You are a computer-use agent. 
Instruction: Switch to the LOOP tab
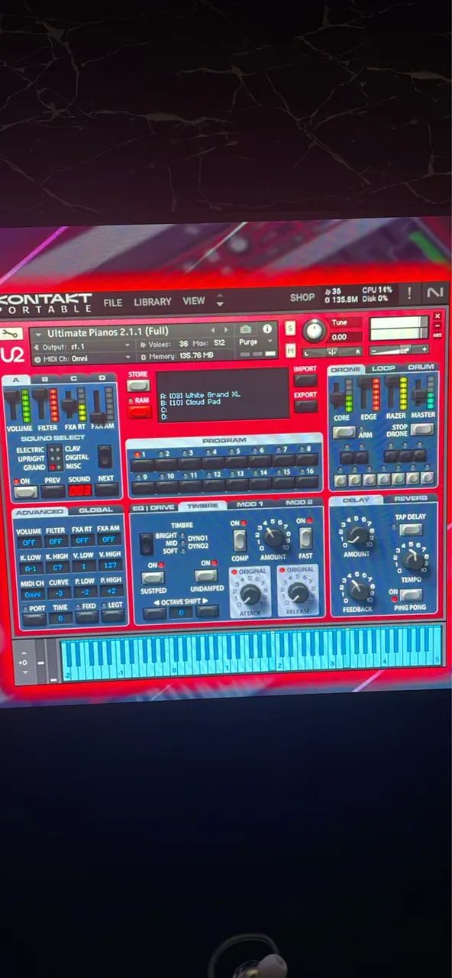pyautogui.click(x=383, y=368)
